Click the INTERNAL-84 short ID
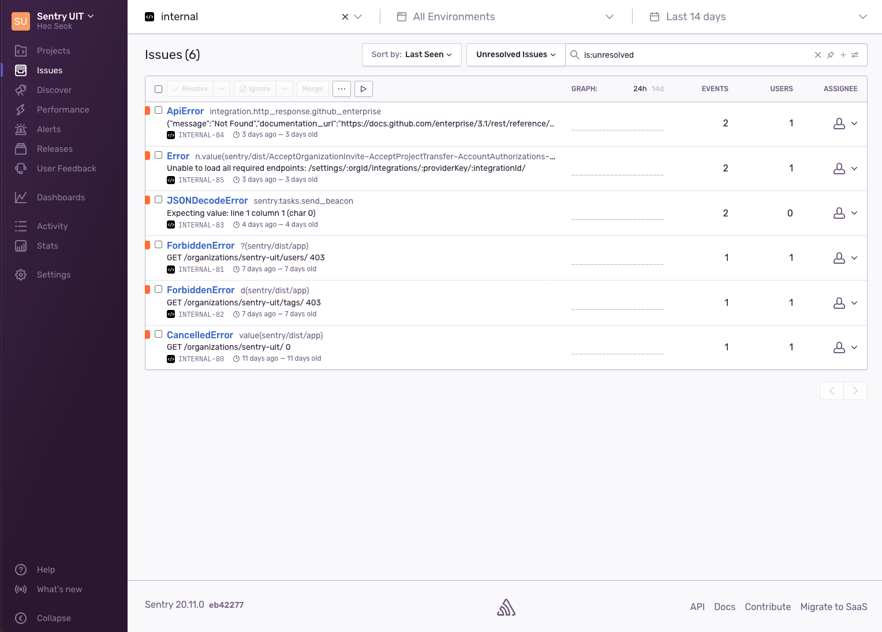This screenshot has width=882, height=632. tap(201, 135)
